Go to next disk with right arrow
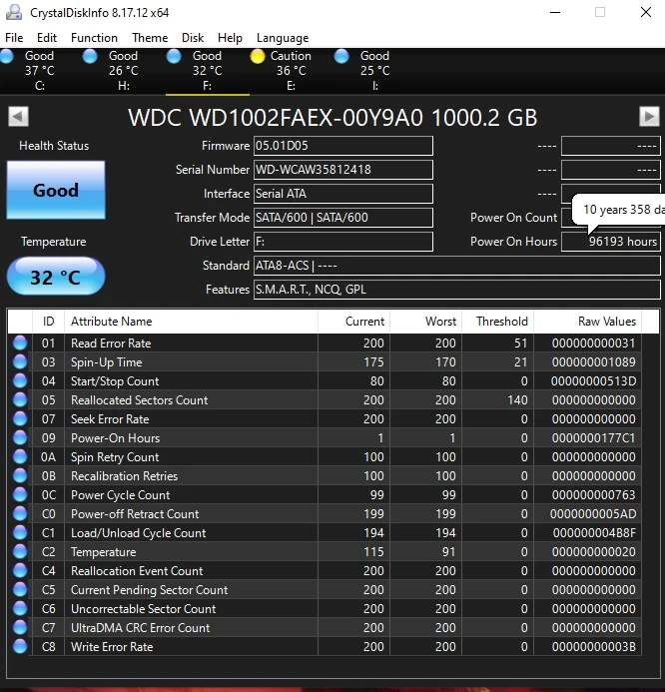The image size is (665, 692). (x=649, y=117)
